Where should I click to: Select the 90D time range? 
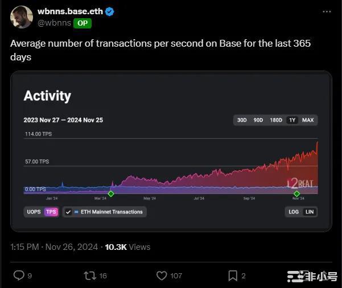pos(258,120)
